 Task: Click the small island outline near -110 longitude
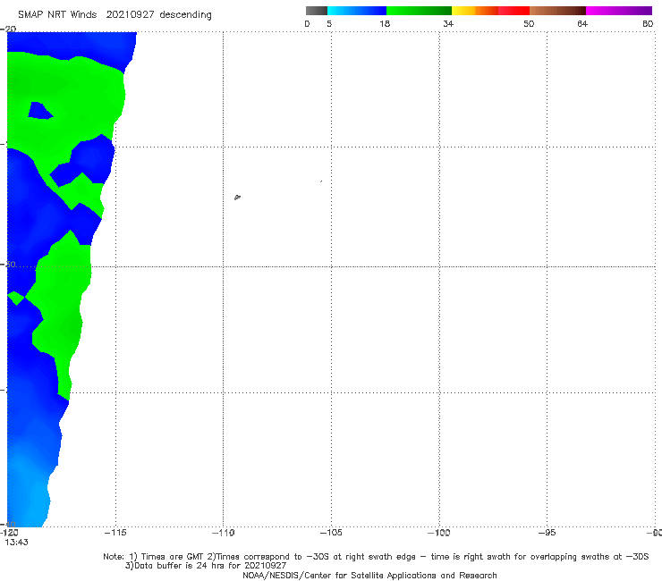pyautogui.click(x=237, y=197)
